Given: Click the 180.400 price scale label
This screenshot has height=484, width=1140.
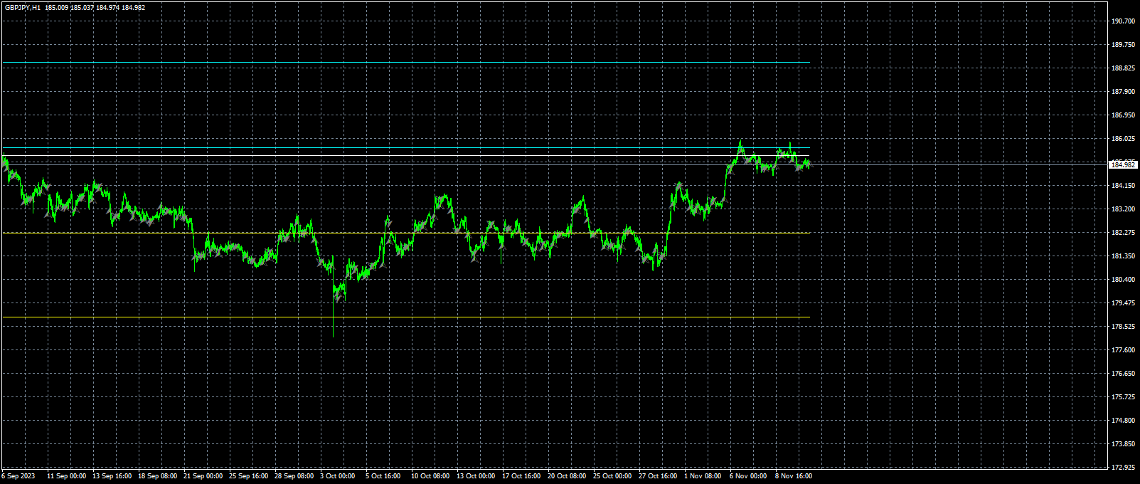Looking at the screenshot, I should click(1123, 280).
